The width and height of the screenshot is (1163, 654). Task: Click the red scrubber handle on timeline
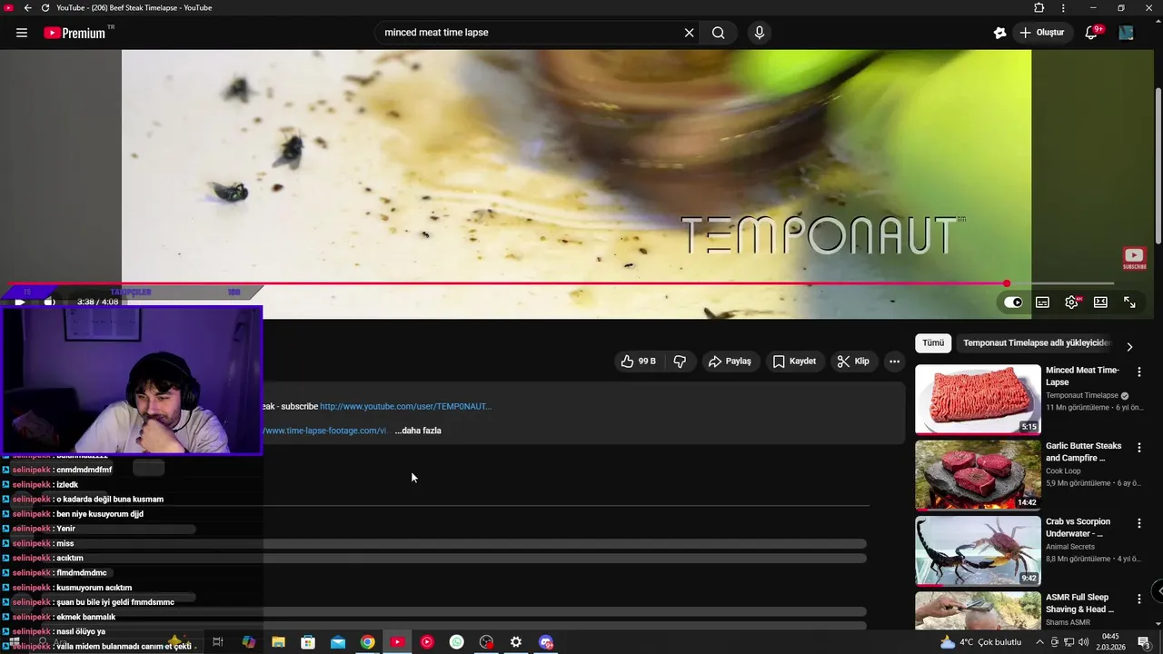coord(1007,283)
